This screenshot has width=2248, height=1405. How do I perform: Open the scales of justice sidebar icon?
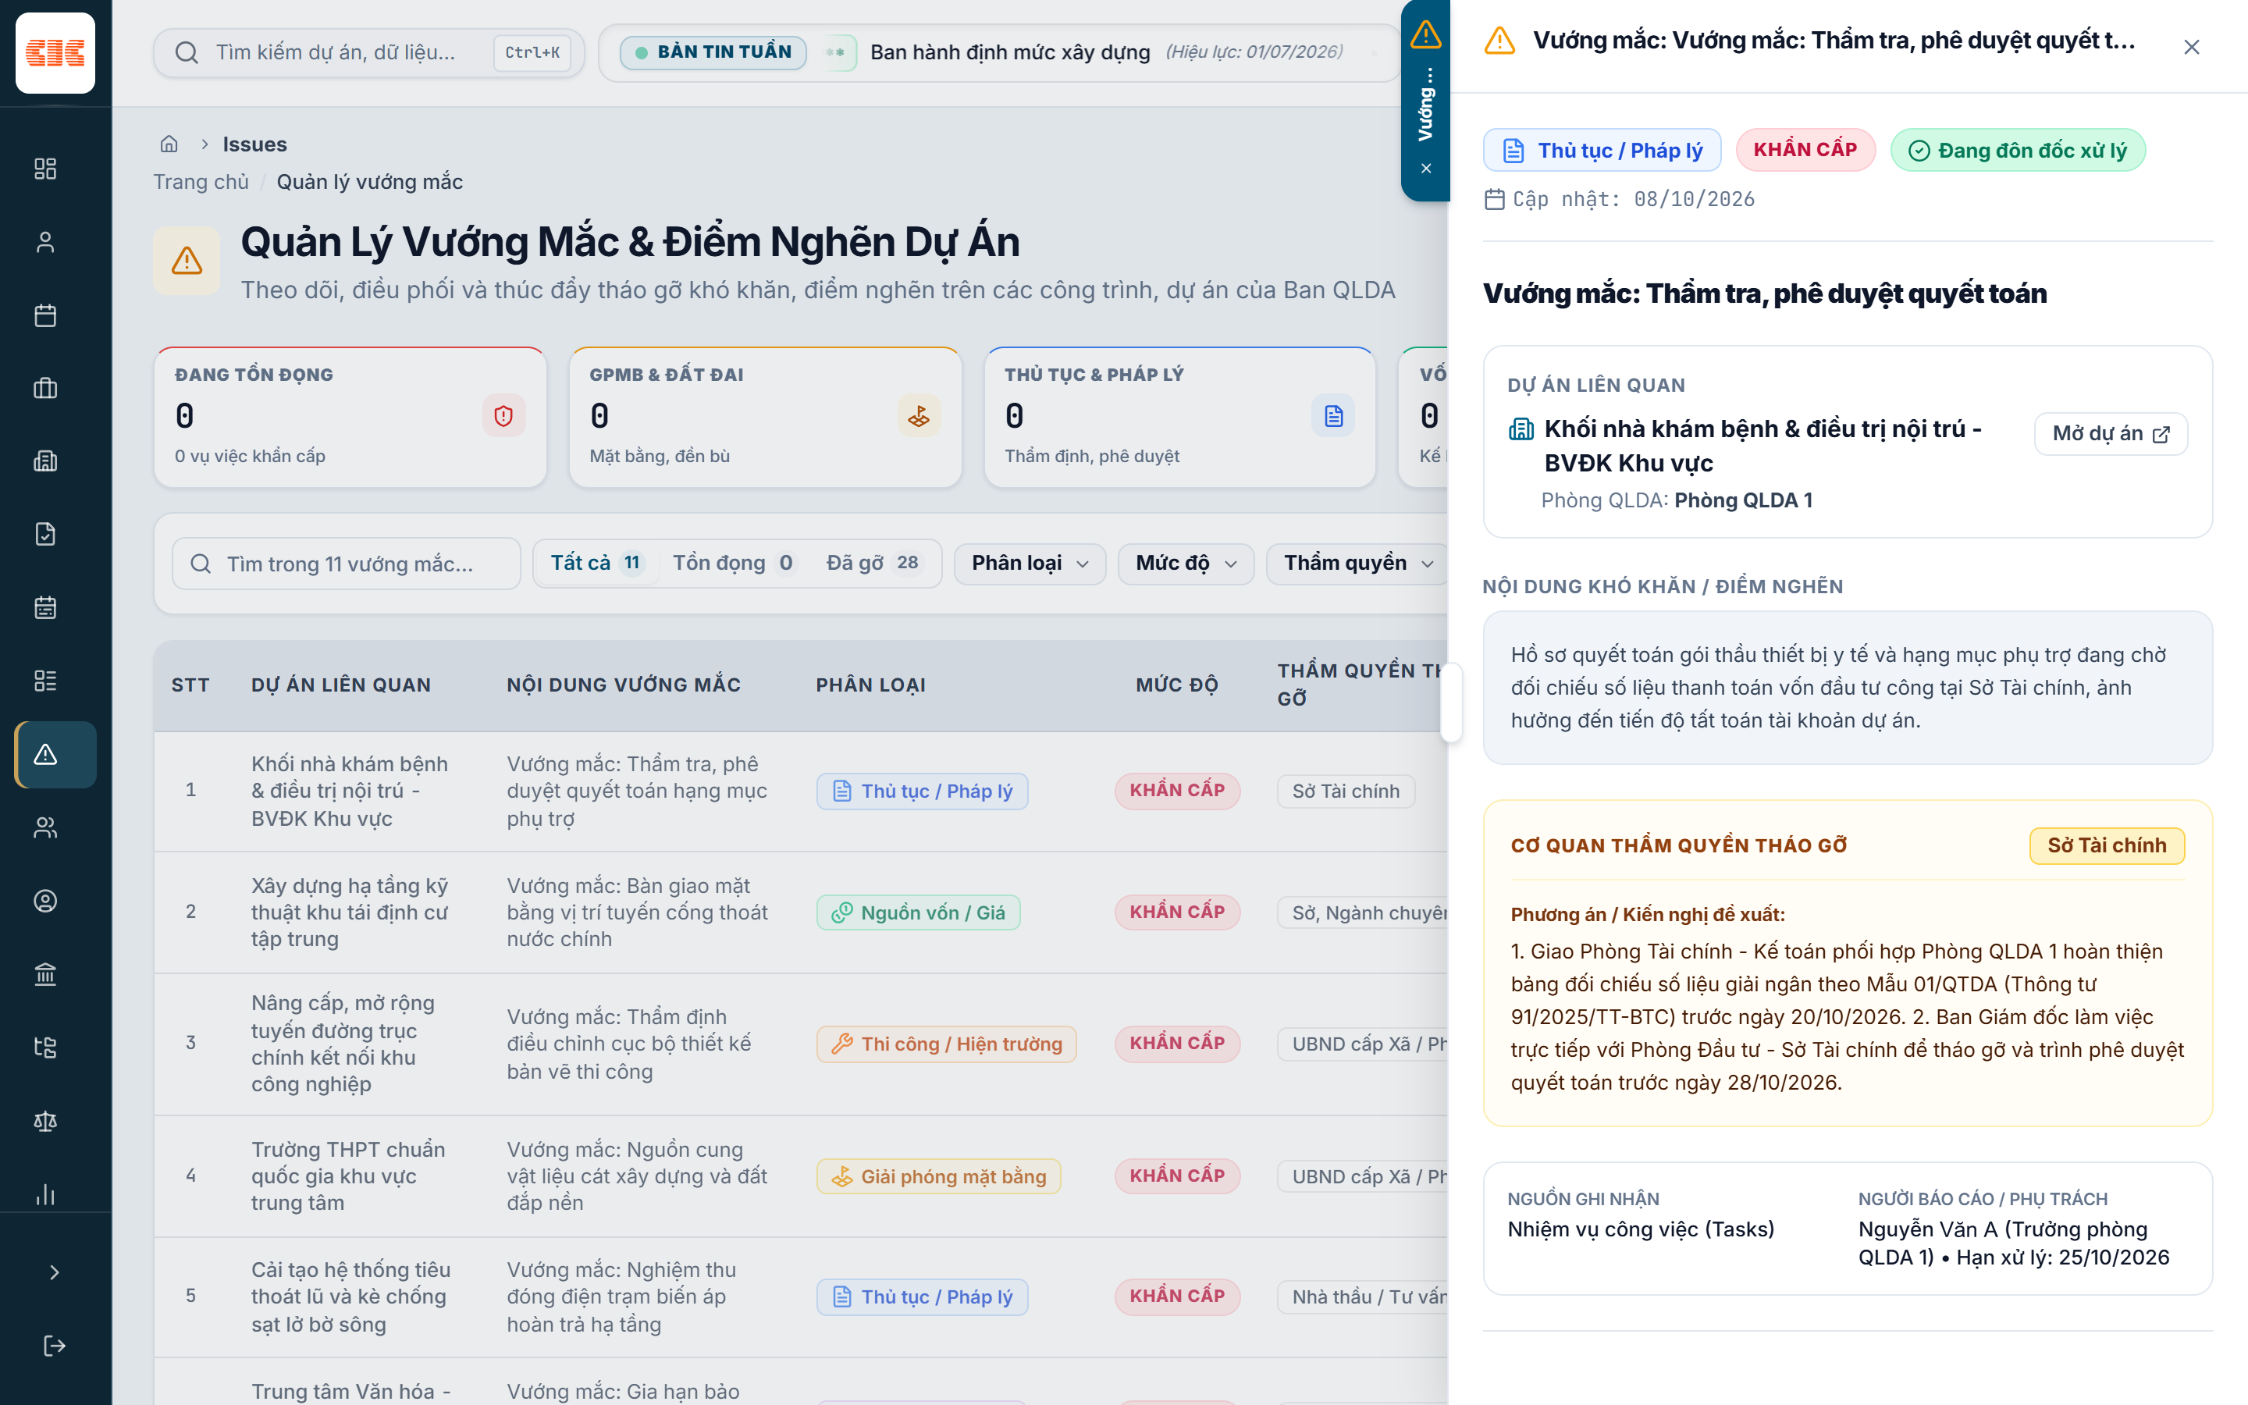click(44, 1121)
